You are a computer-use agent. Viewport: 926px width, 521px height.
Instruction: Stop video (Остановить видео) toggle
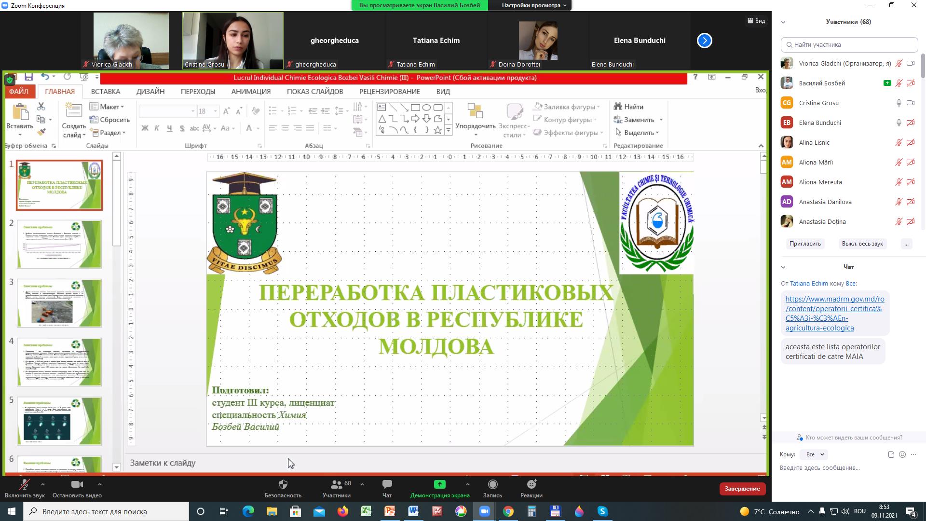77,488
